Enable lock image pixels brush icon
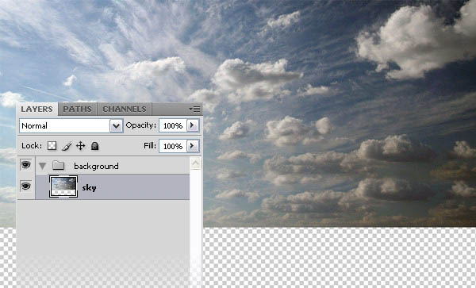The image size is (476, 288). tap(67, 146)
